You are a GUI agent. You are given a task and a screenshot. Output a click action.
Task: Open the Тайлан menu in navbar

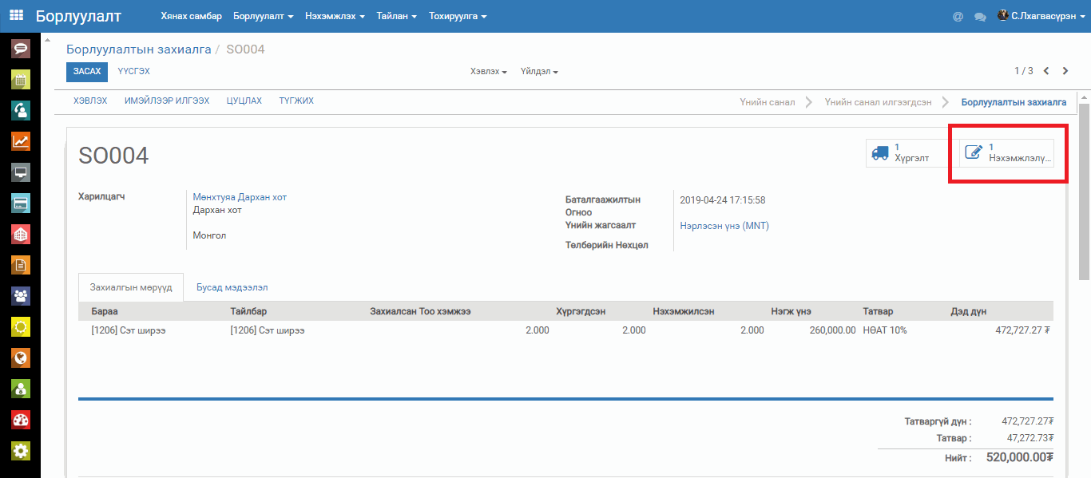coord(397,16)
